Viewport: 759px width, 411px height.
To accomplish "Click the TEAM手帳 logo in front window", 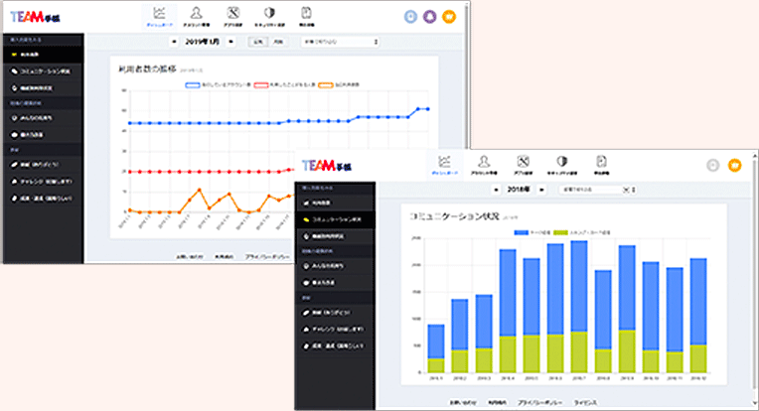I will [x=327, y=166].
